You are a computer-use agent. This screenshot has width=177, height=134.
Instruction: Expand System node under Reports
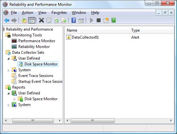8,105
